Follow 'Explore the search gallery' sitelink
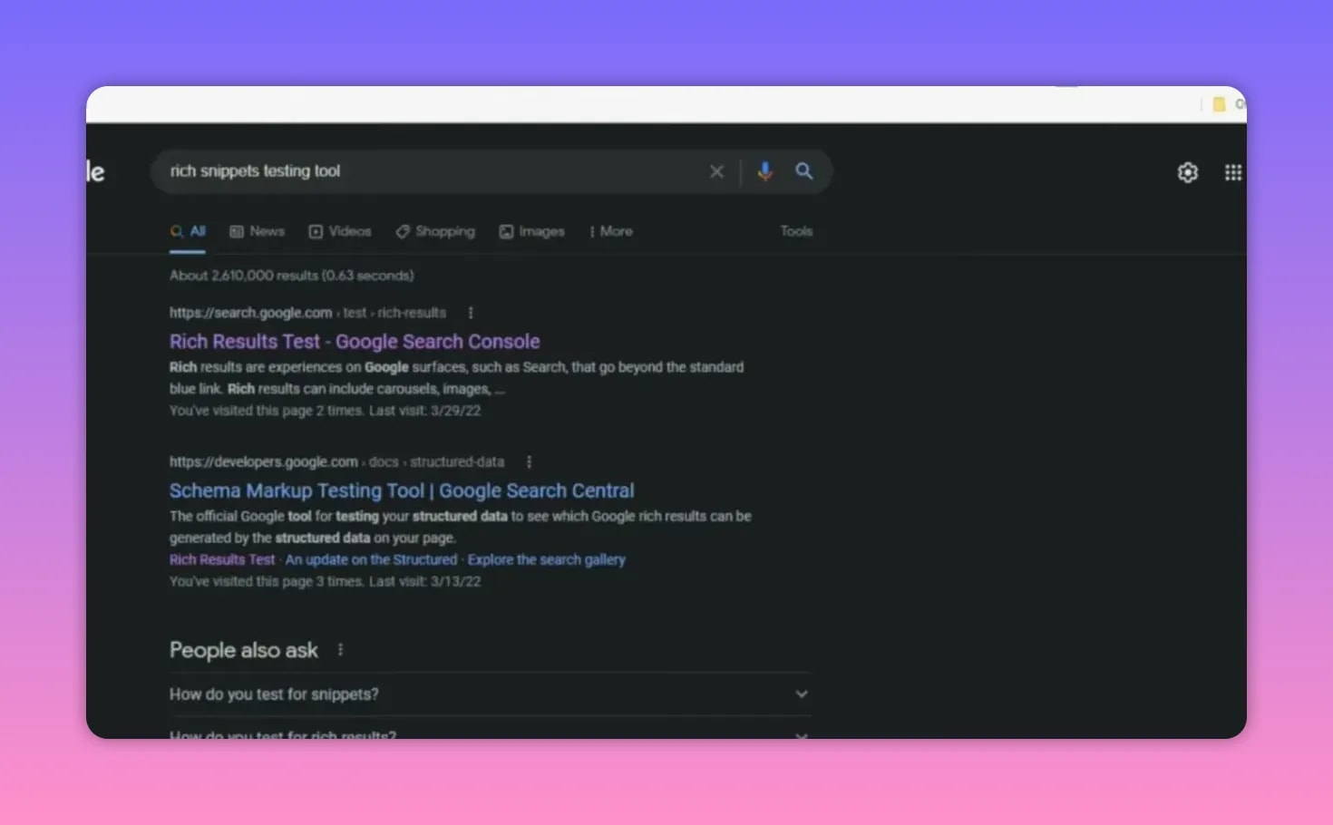This screenshot has width=1333, height=825. coord(546,560)
